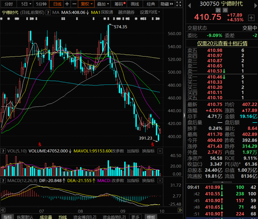Screen dimensions: 258x219
Task: Open the 更多 indicators dropdown
Action: pyautogui.click(x=135, y=217)
